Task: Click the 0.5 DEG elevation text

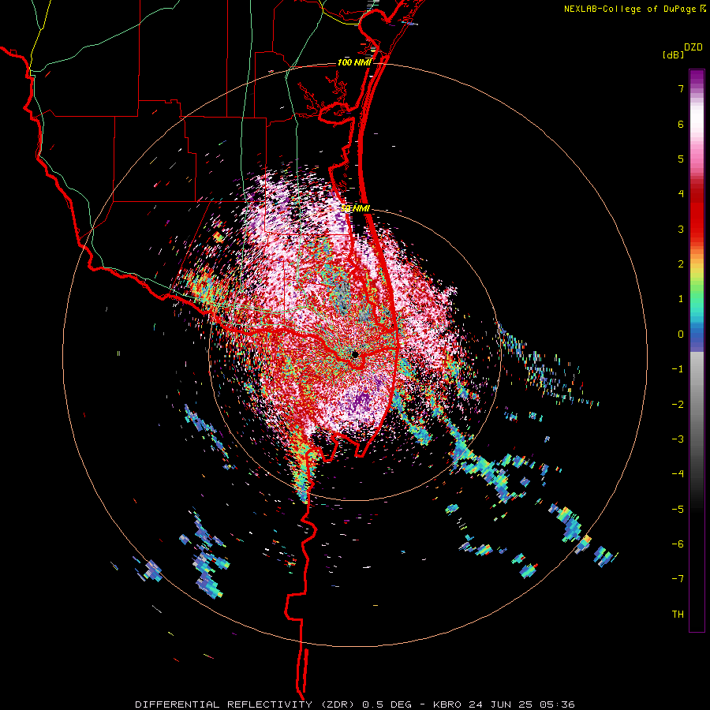Action: pyautogui.click(x=387, y=704)
